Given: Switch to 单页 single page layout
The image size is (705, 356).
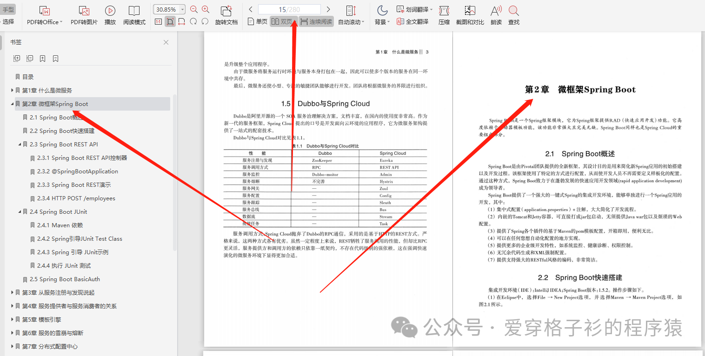Looking at the screenshot, I should [258, 21].
